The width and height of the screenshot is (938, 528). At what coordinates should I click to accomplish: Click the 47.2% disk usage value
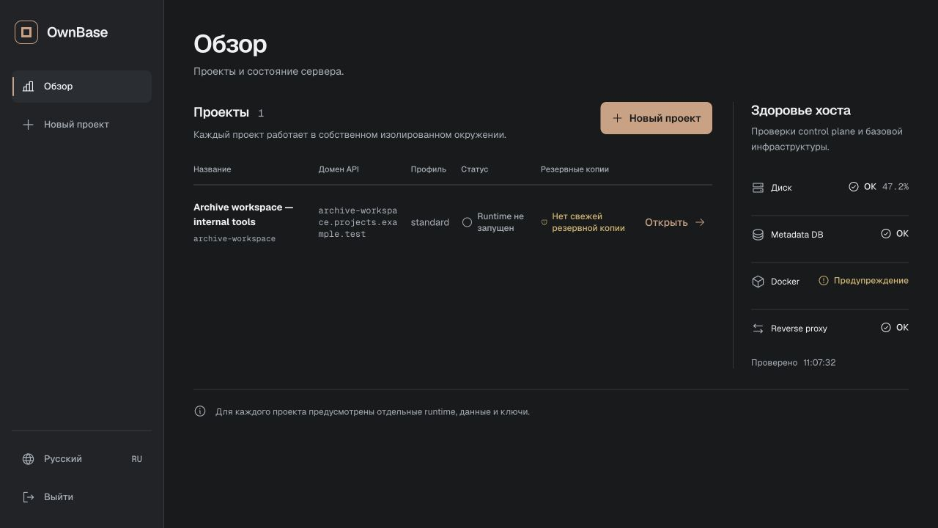(x=895, y=187)
